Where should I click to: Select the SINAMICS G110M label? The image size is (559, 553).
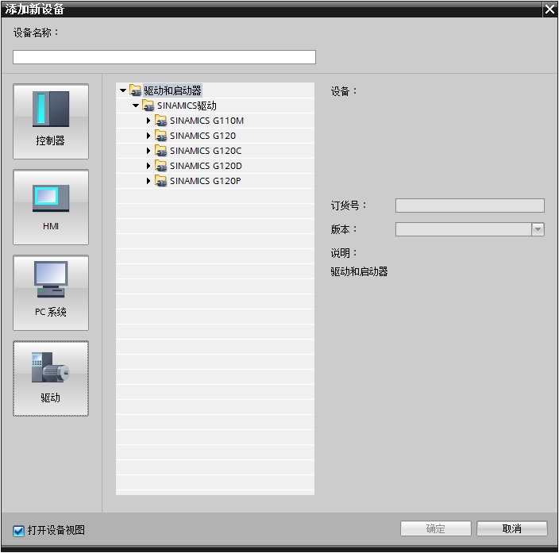coord(206,121)
